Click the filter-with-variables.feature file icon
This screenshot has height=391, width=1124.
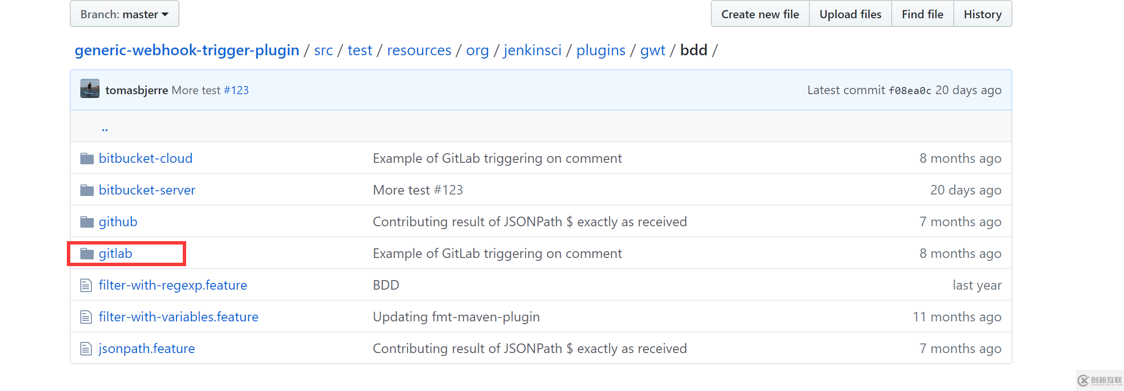point(86,317)
